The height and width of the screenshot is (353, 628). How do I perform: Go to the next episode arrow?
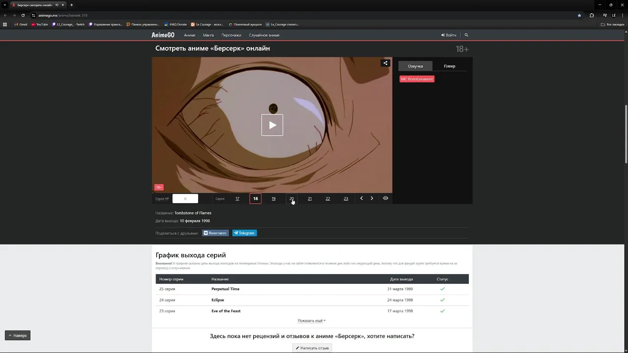[x=372, y=198]
